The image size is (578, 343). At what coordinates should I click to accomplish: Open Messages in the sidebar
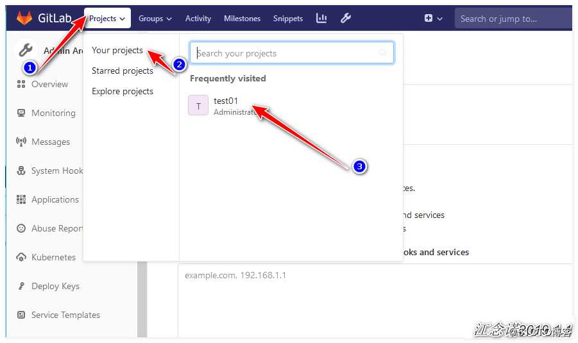tap(51, 142)
